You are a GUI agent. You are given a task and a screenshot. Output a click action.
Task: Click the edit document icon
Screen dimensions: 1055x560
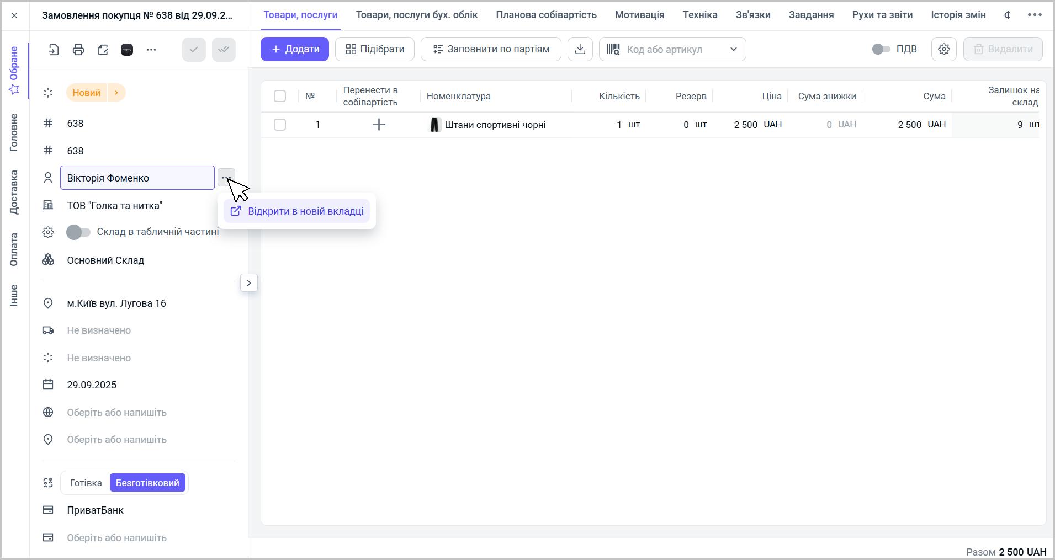click(x=103, y=50)
